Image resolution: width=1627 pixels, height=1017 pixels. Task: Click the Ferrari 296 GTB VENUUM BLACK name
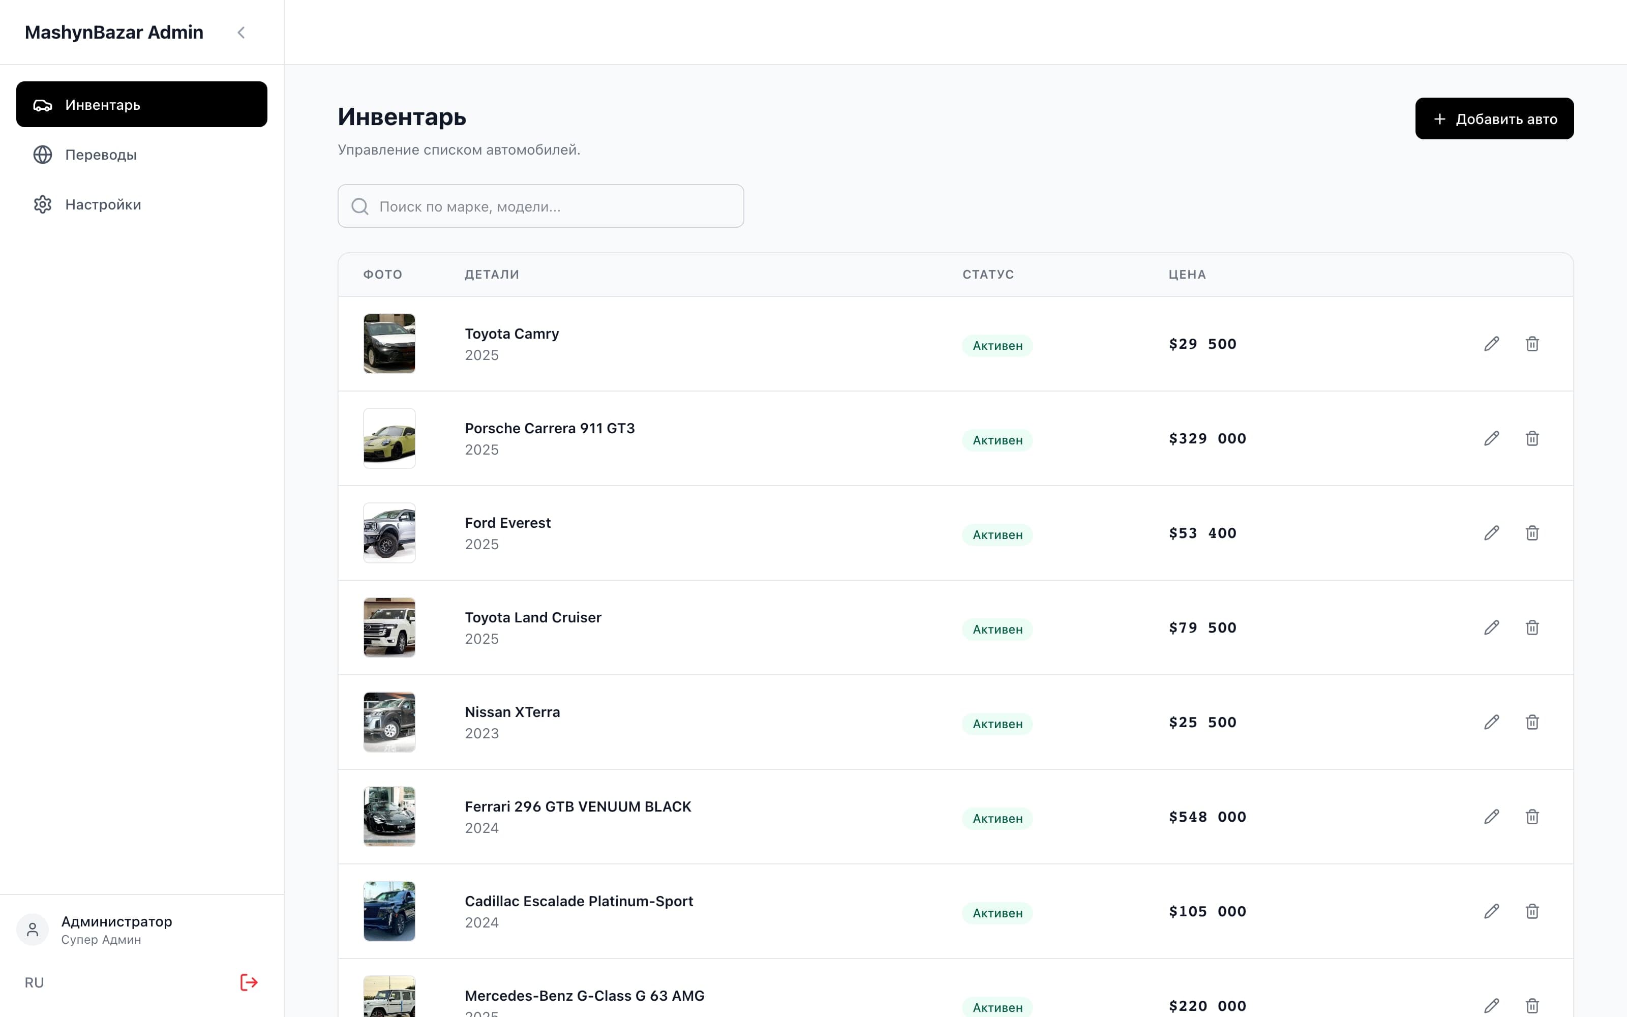578,806
